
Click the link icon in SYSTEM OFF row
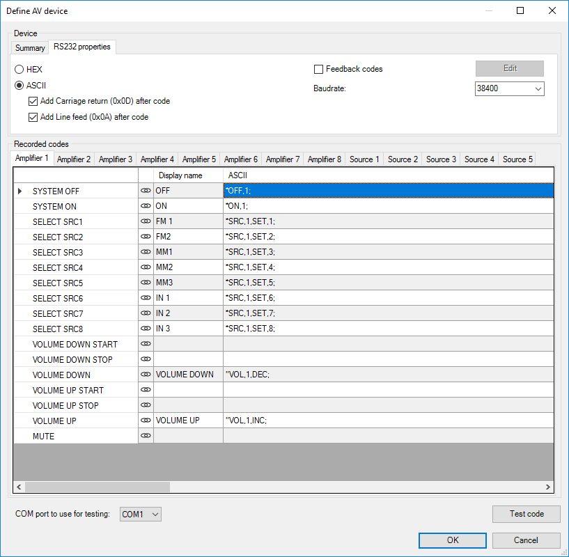[x=146, y=191]
